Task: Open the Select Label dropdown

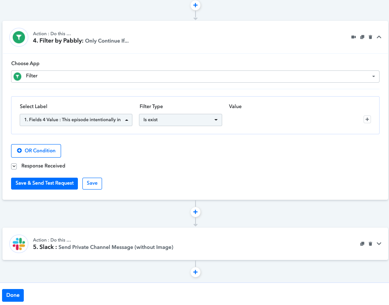Action: point(76,120)
